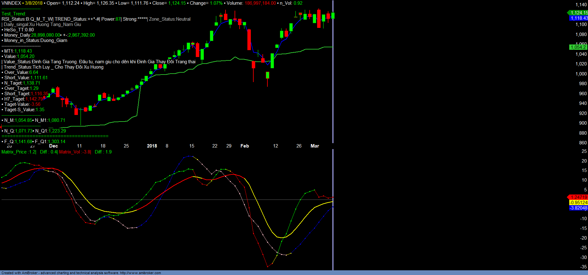The width and height of the screenshot is (588, 275).
Task: Click the red Matrix_Vol label in the lower pane
Action: pos(75,152)
